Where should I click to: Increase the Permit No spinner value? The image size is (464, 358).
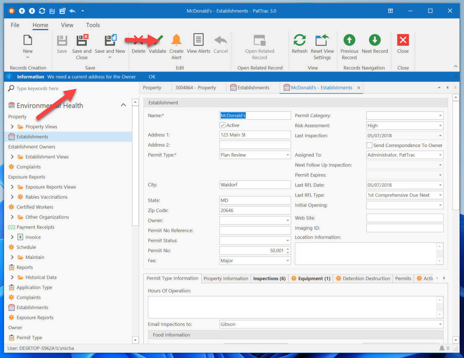[288, 249]
